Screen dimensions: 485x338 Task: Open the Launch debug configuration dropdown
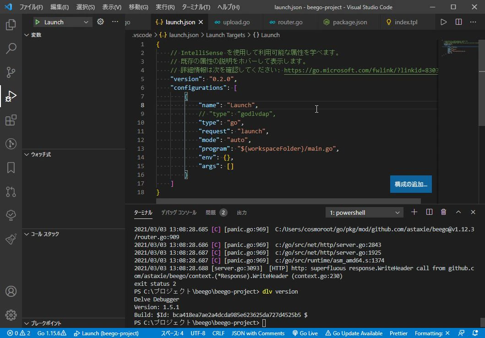(63, 22)
